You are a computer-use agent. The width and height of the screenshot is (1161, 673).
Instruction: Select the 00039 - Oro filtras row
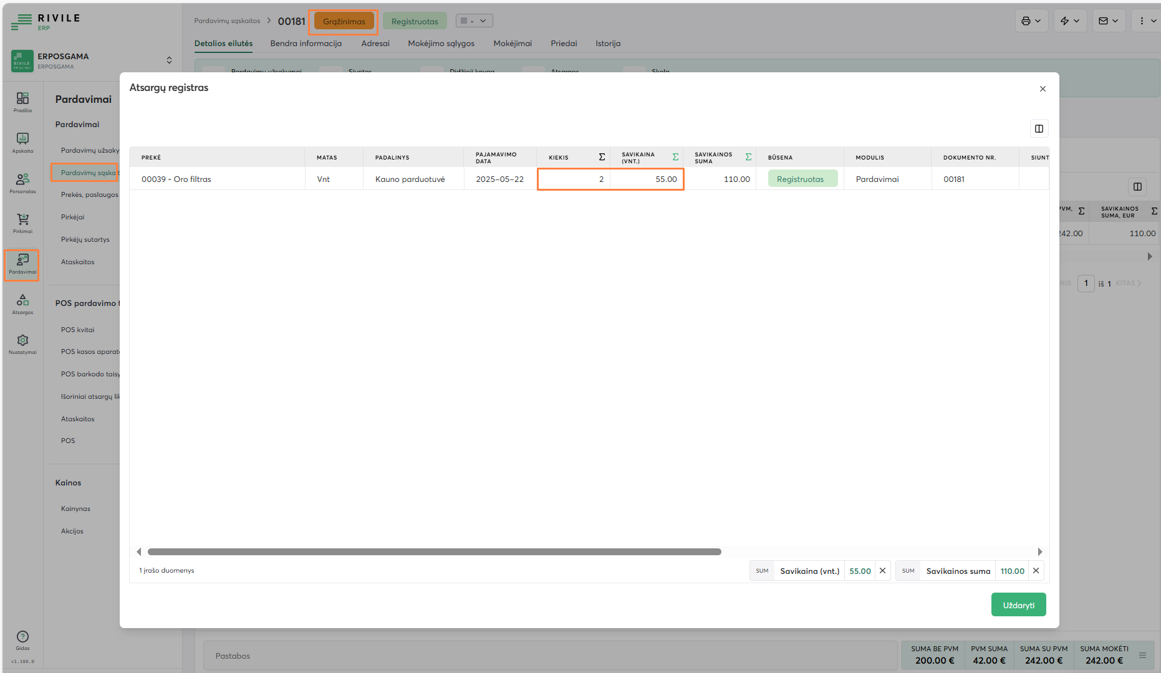click(176, 179)
